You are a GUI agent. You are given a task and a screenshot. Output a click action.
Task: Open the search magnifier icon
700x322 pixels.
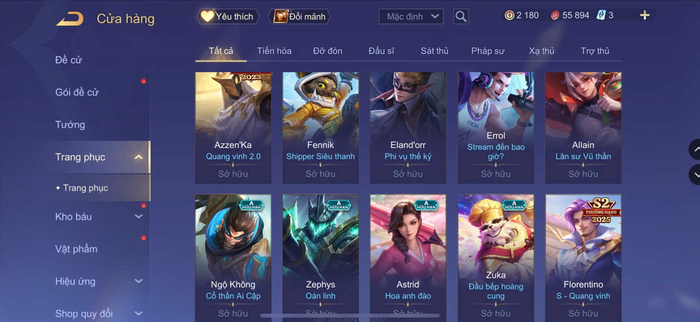[x=461, y=17]
